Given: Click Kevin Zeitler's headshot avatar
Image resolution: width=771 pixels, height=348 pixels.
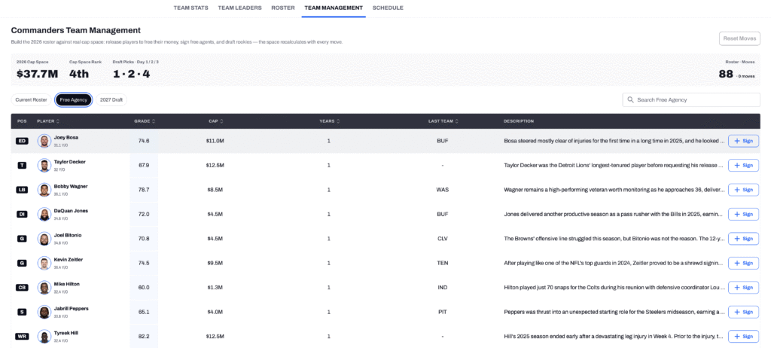Looking at the screenshot, I should [44, 263].
